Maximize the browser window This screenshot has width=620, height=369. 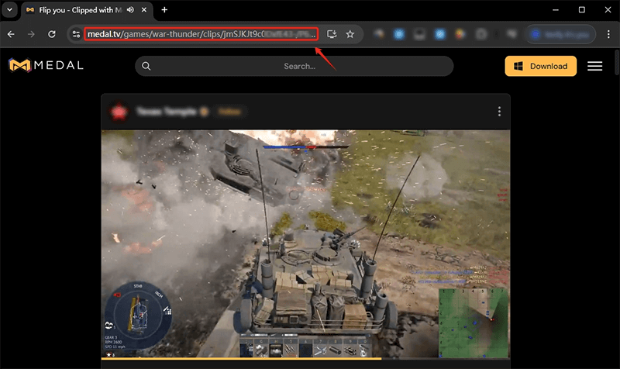tap(582, 10)
